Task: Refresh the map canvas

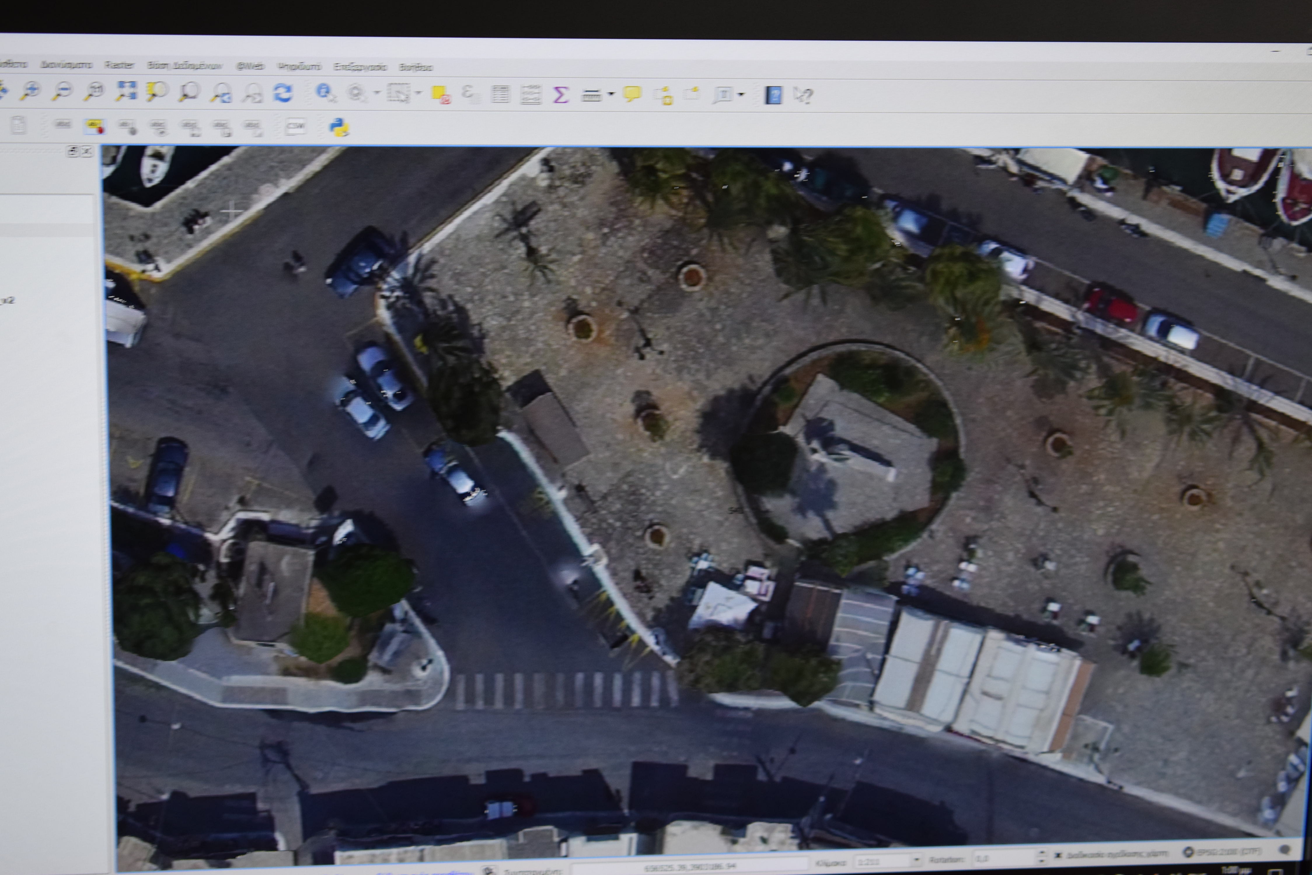Action: 282,93
